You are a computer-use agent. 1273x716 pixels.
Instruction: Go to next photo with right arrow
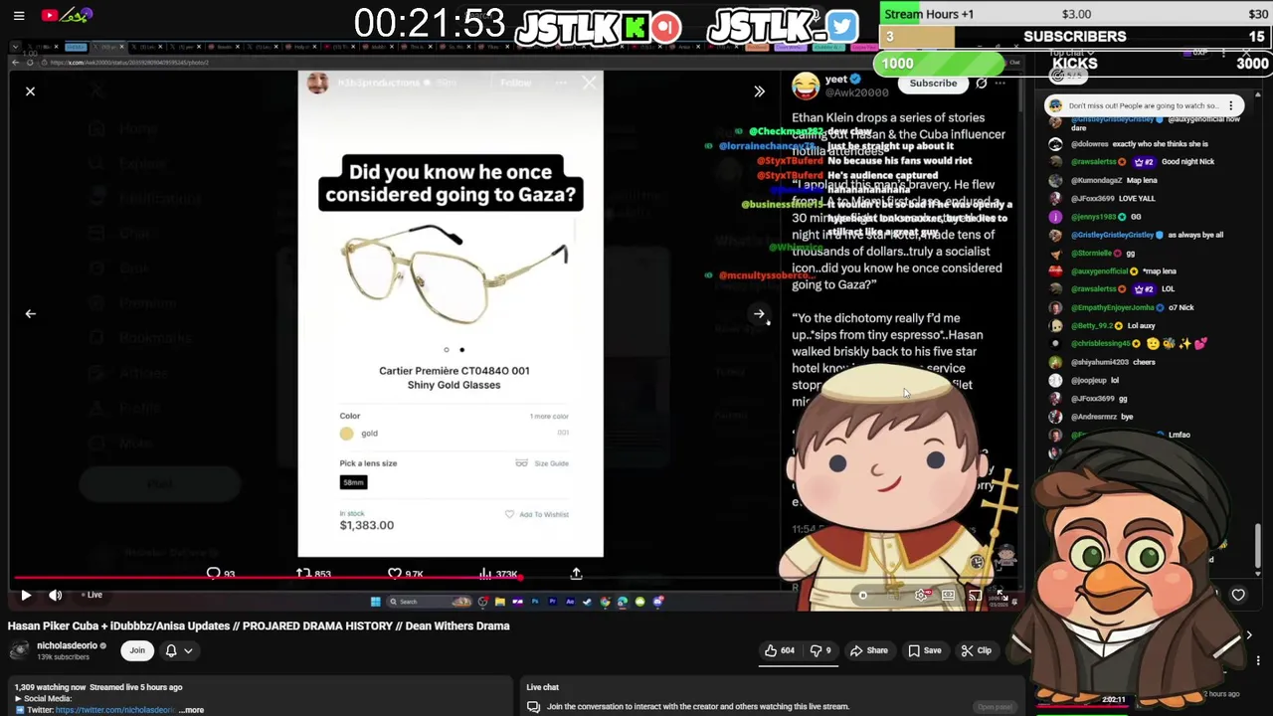point(759,314)
